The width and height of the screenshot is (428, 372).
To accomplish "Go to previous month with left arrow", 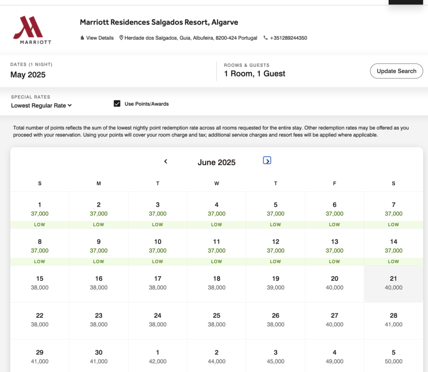I will coord(166,161).
